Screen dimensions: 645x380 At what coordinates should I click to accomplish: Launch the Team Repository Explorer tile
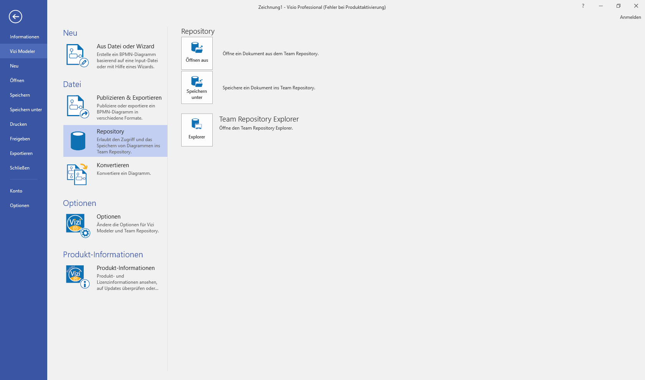(x=197, y=130)
